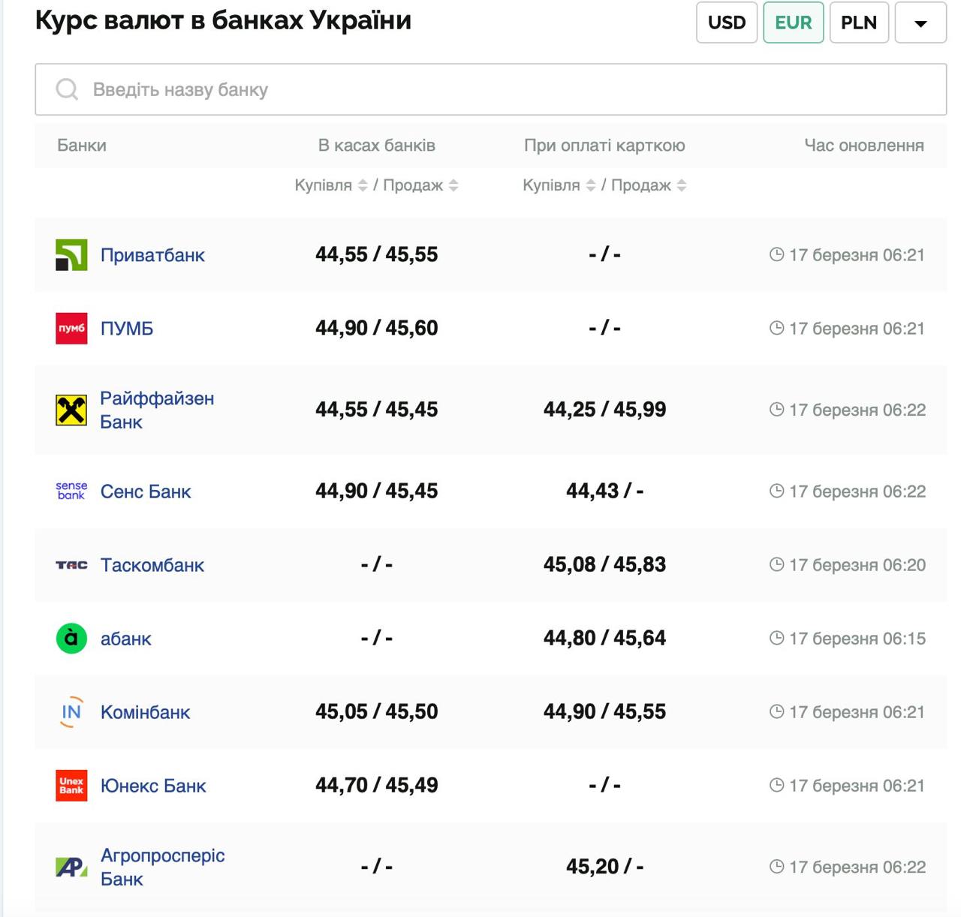This screenshot has width=961, height=917.
Task: Select the PLN currency tab
Action: [858, 23]
